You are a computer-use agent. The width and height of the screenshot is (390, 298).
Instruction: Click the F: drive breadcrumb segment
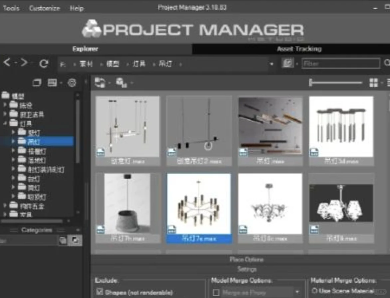tap(63, 65)
